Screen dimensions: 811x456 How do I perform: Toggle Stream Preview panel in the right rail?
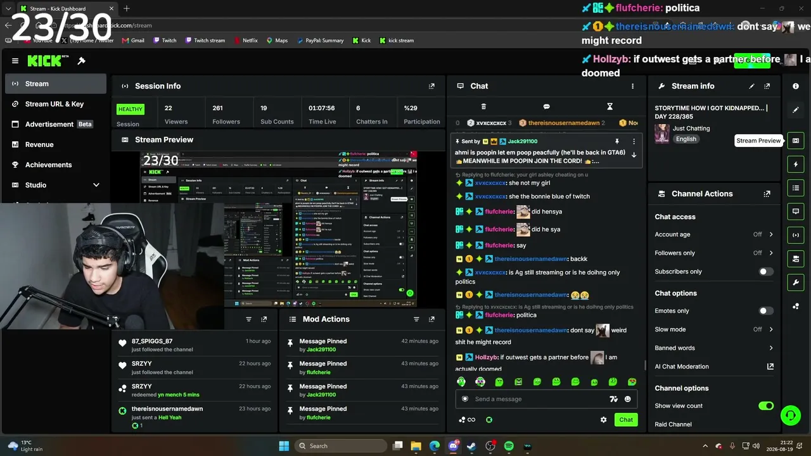[x=796, y=141]
